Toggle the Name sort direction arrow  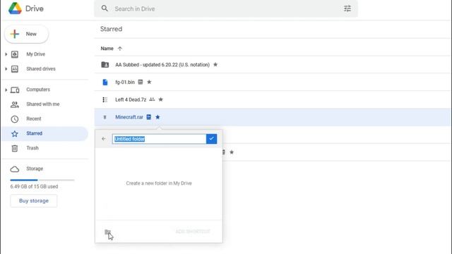[120, 49]
